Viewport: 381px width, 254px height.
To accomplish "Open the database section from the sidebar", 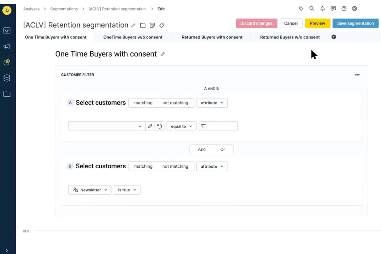I will click(7, 78).
